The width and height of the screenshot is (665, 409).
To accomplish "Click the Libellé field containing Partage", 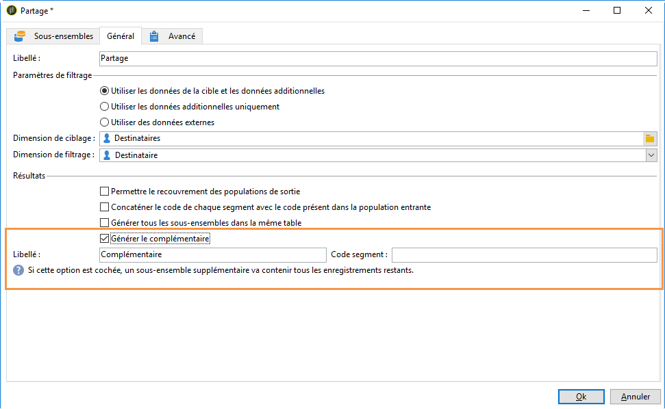I will point(378,58).
